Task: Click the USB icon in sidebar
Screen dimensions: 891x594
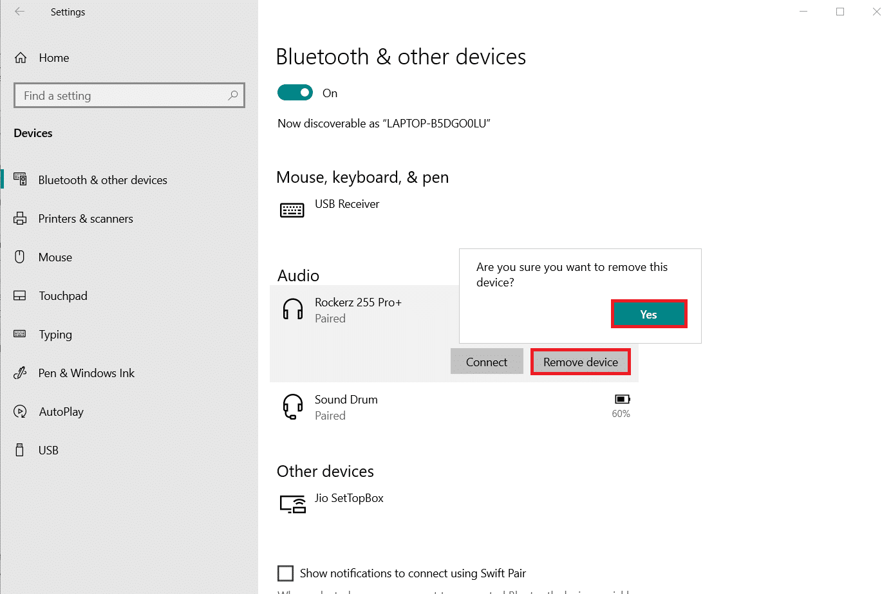Action: pyautogui.click(x=20, y=450)
